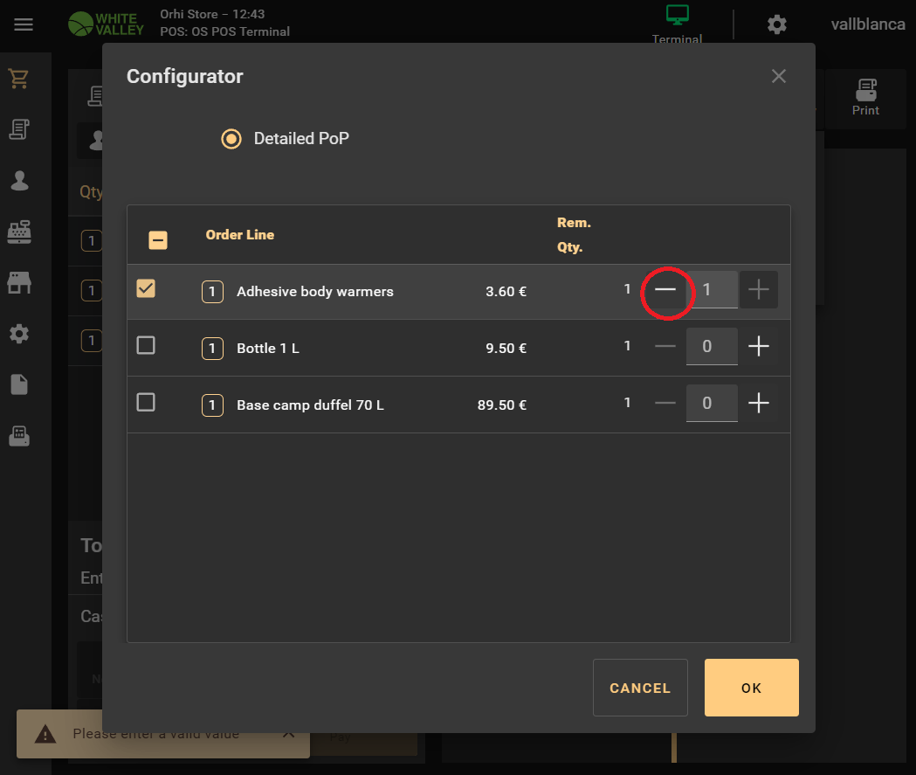Click the Order Line column header
916x775 pixels.
[x=239, y=234]
